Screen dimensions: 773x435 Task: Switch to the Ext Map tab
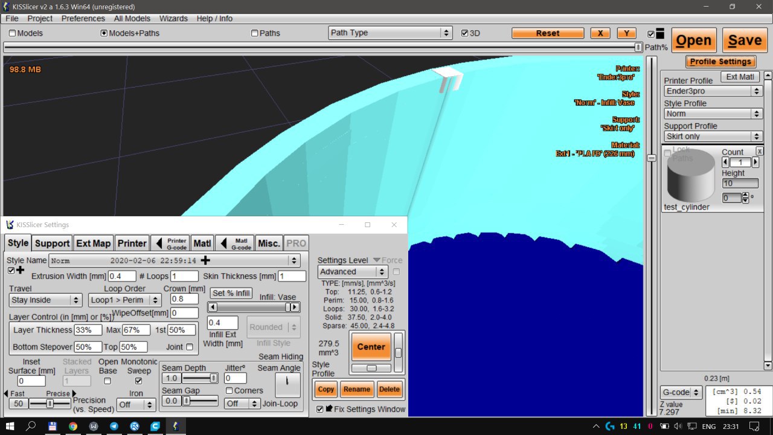click(93, 243)
